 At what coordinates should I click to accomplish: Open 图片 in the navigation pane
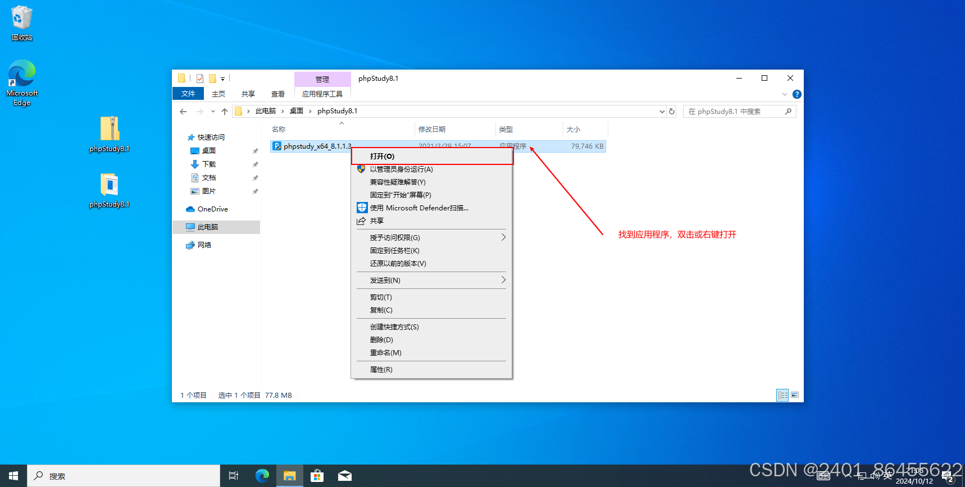point(209,191)
